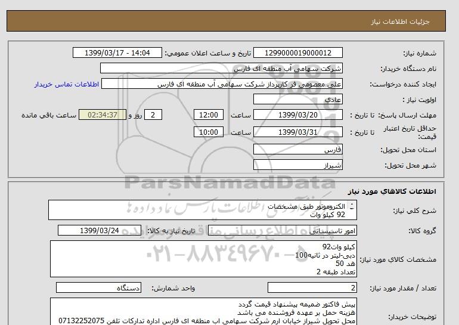Select the public announcement date field 1399/03/17 - 14:04
The image size is (459, 325).
click(x=117, y=52)
